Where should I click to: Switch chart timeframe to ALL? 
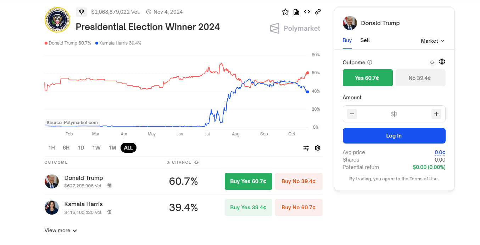coord(128,147)
